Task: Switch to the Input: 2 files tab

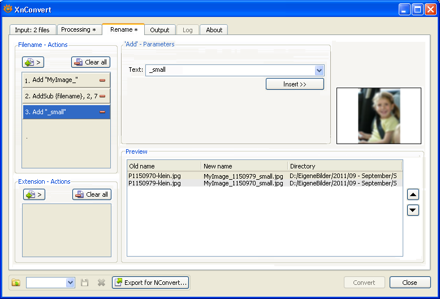Action: coord(32,30)
